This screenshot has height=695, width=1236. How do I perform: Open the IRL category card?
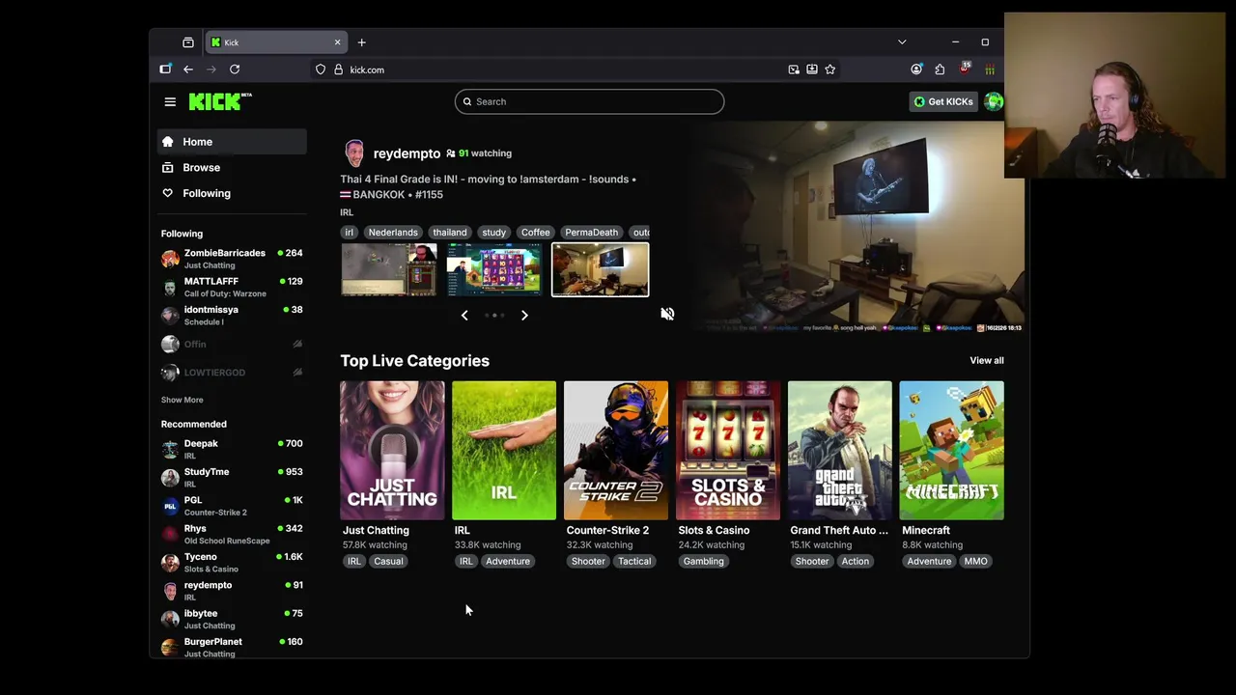pos(504,451)
